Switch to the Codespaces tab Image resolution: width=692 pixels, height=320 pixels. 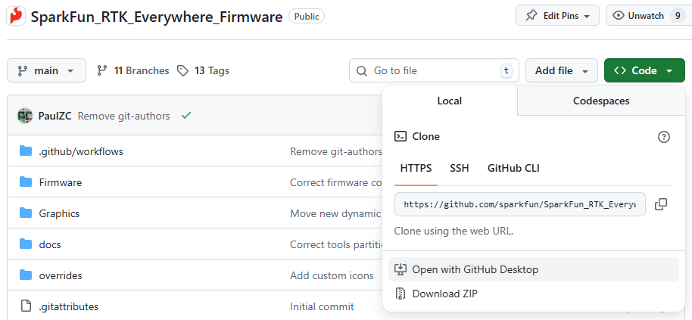(601, 101)
